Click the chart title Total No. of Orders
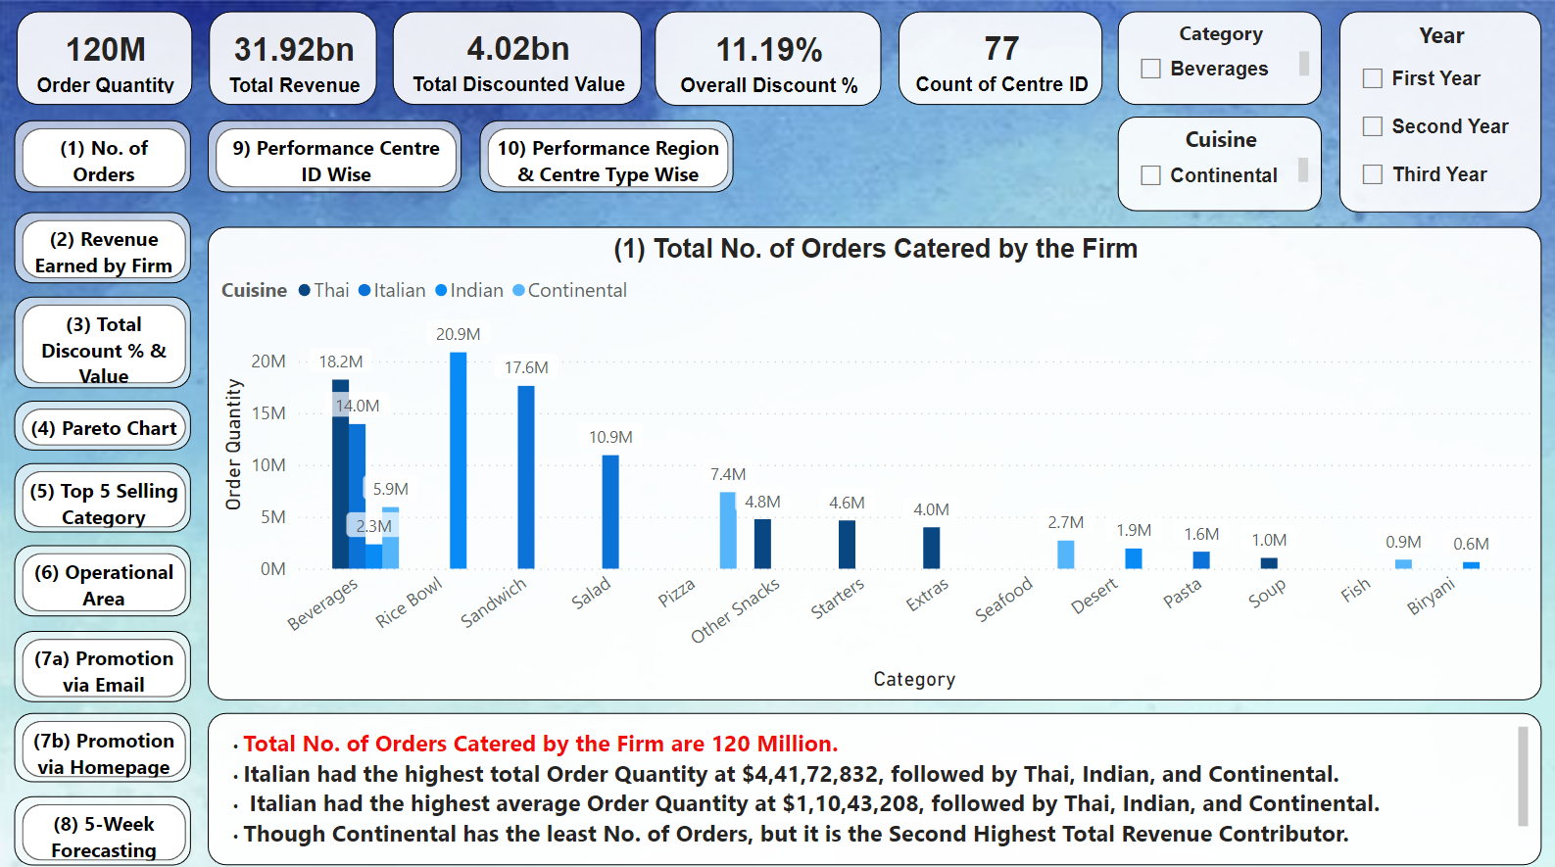This screenshot has width=1555, height=867. (875, 249)
